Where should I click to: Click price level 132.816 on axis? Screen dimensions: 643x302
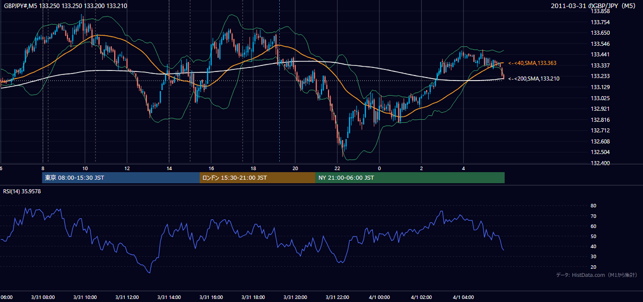tap(601, 120)
